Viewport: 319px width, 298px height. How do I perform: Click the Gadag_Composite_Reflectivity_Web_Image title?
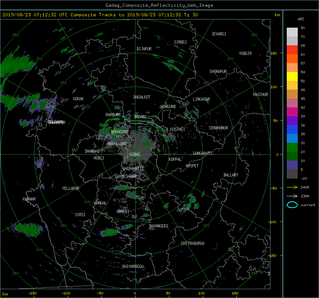point(159,5)
